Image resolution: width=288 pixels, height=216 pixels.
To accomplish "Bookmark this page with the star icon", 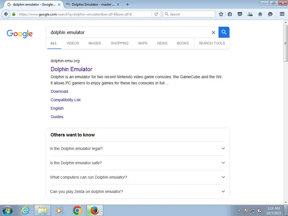I will pyautogui.click(x=221, y=14).
